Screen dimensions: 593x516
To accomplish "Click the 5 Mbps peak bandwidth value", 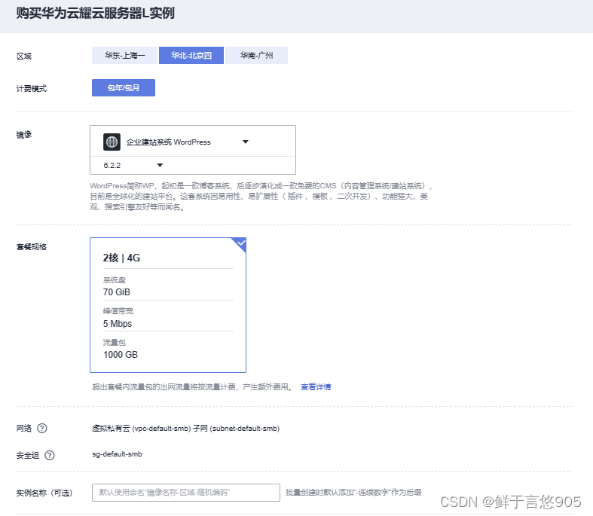I will click(x=118, y=324).
